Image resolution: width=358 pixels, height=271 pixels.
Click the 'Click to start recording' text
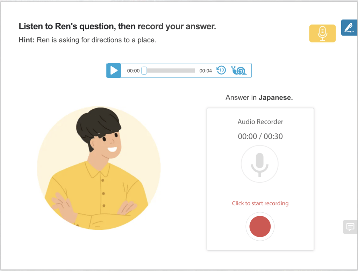260,203
